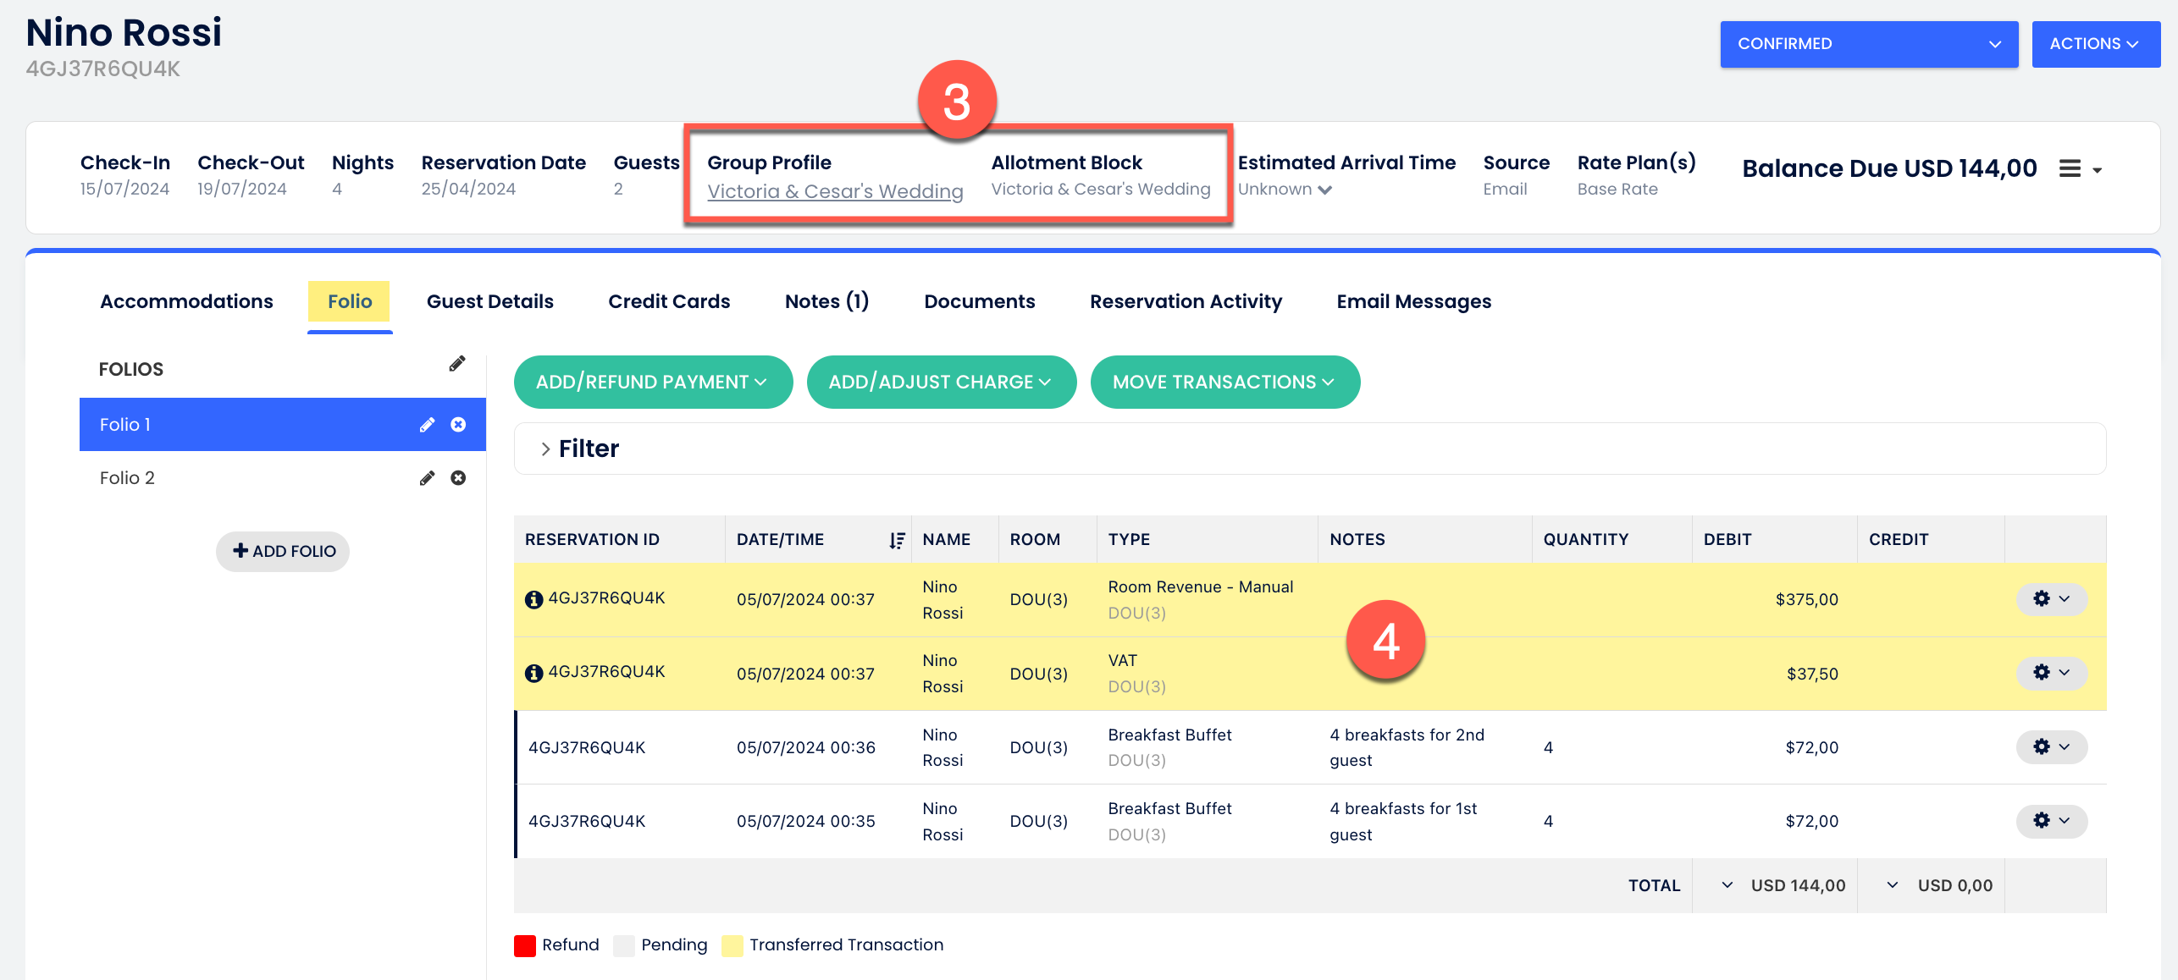
Task: Click the delete X icon on Folio 1
Action: [458, 425]
